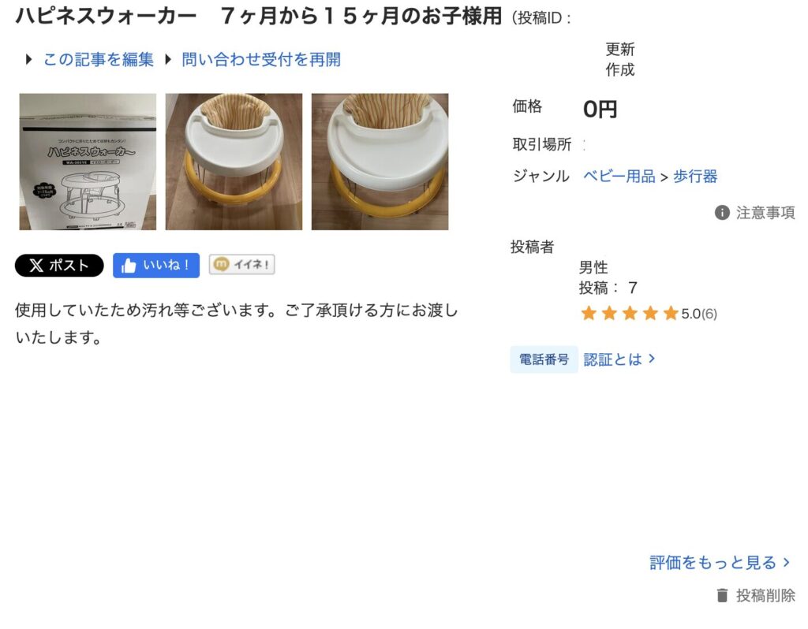Click the arrow before この記事を編集
This screenshot has width=808, height=629.
click(x=29, y=60)
